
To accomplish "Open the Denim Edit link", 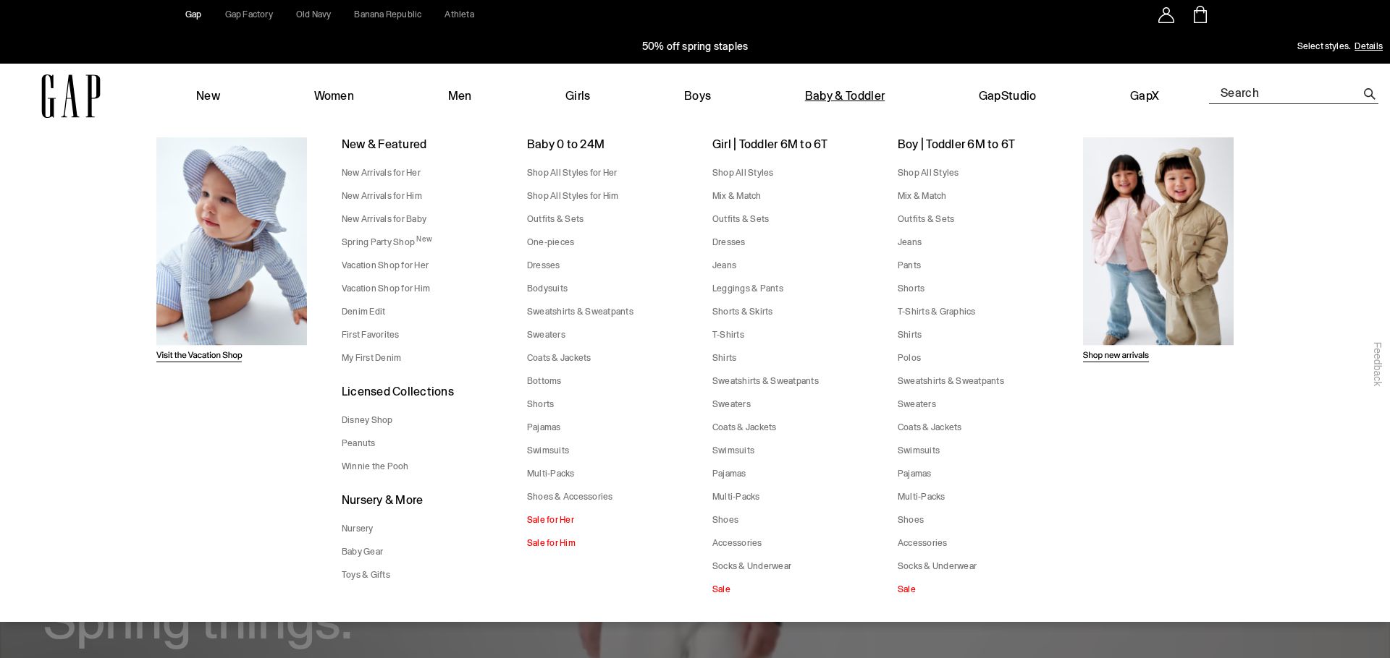I will [x=363, y=312].
